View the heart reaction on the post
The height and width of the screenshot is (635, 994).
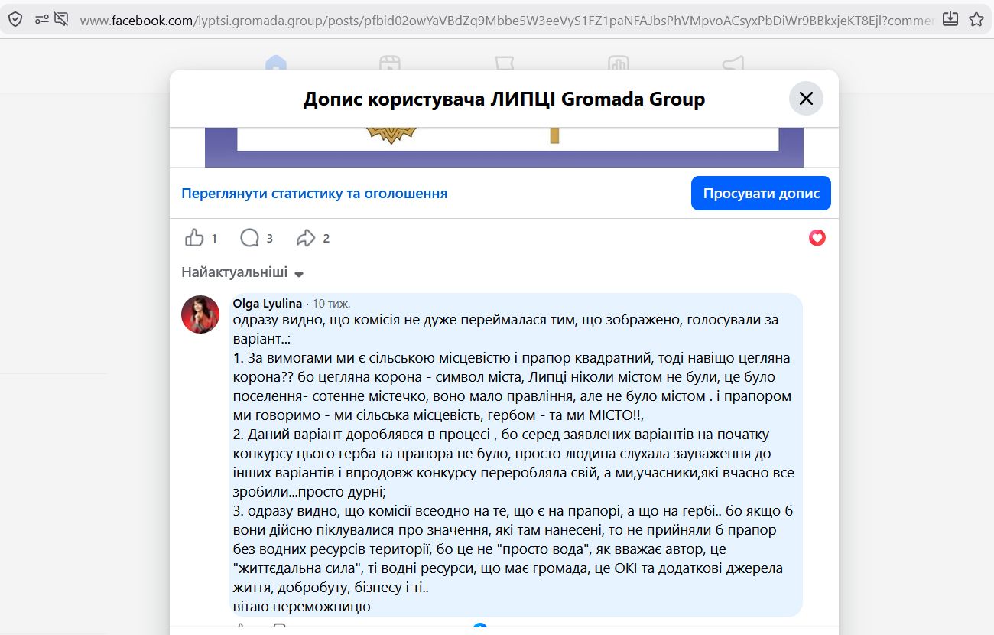click(817, 238)
